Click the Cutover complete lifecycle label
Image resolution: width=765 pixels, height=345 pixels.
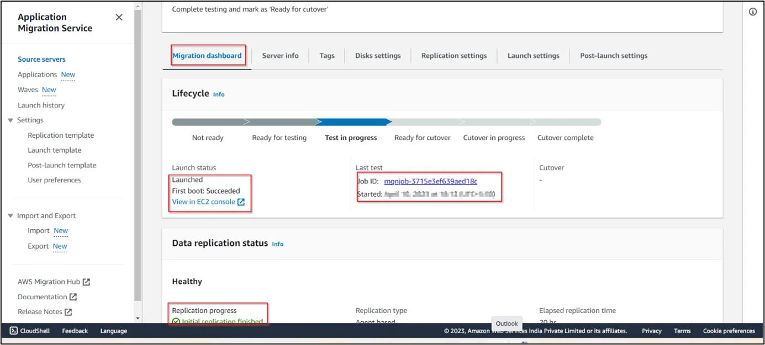click(x=566, y=138)
